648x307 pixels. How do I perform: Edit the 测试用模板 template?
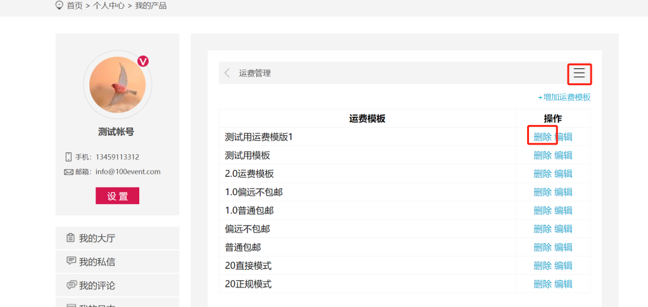click(563, 155)
